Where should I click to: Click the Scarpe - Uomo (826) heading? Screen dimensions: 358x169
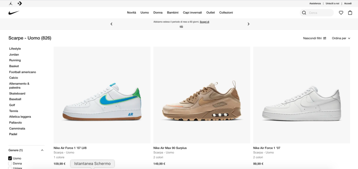point(30,38)
